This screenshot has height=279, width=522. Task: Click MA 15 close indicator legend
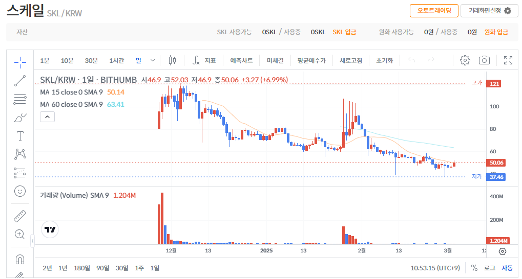pos(71,92)
